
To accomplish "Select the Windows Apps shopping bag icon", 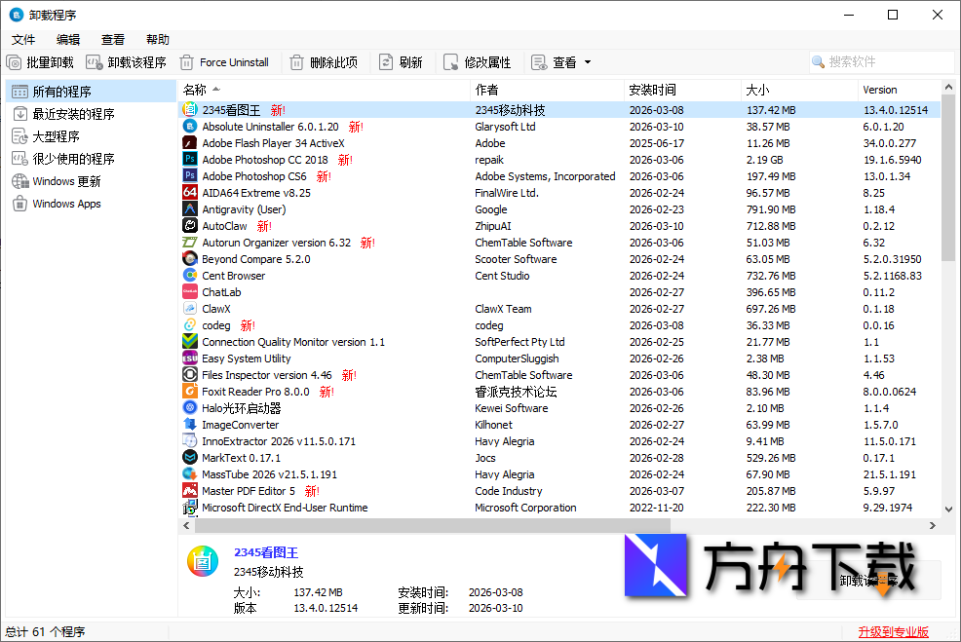I will tap(21, 203).
